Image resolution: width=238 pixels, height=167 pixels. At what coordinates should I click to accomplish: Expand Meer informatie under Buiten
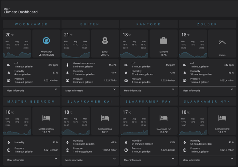click(x=90, y=91)
